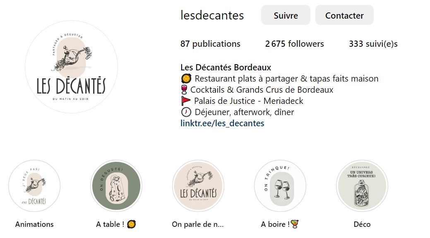The width and height of the screenshot is (430, 238).
Task: Open the linktr.ee/les_decantes link
Action: (222, 123)
